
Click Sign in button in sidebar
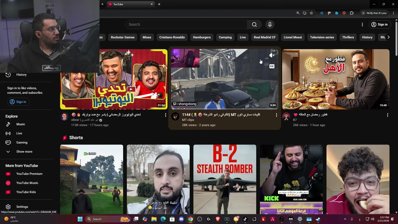[x=18, y=102]
